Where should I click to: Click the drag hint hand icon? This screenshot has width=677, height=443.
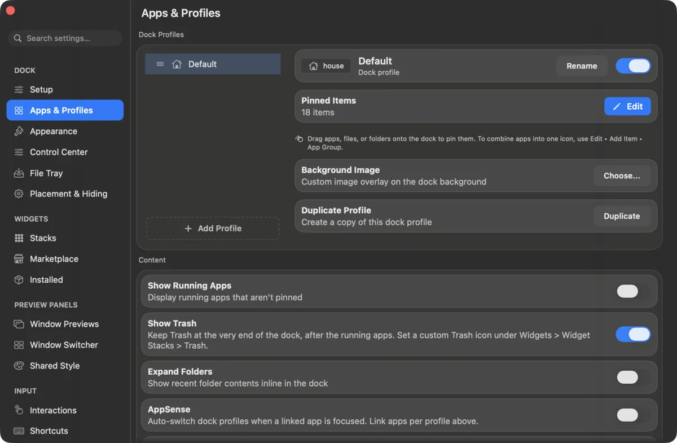tap(299, 139)
